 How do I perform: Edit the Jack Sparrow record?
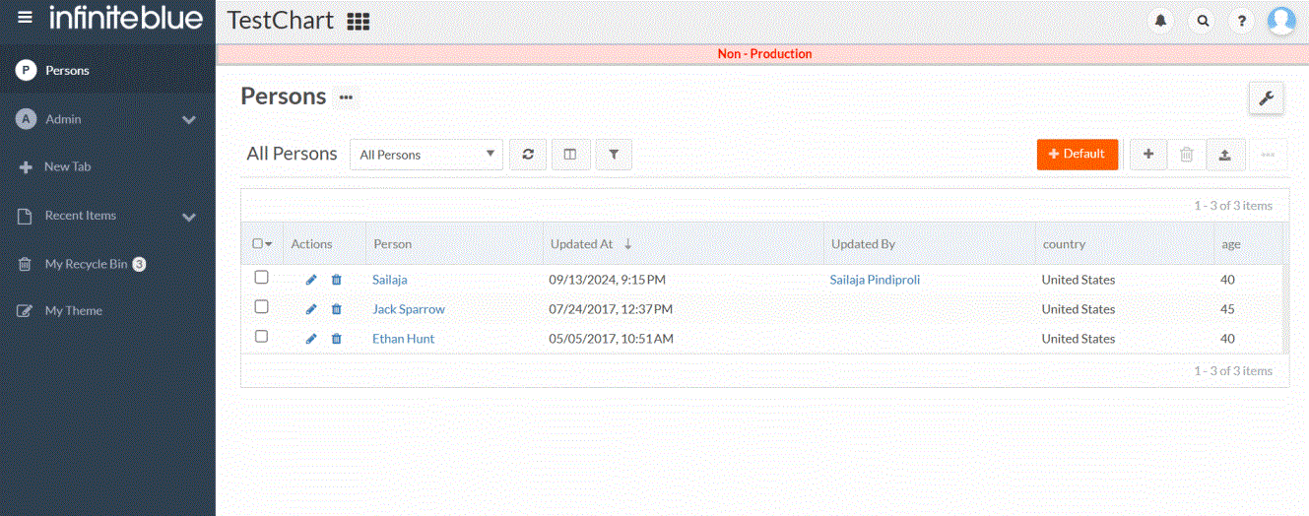pyautogui.click(x=311, y=309)
